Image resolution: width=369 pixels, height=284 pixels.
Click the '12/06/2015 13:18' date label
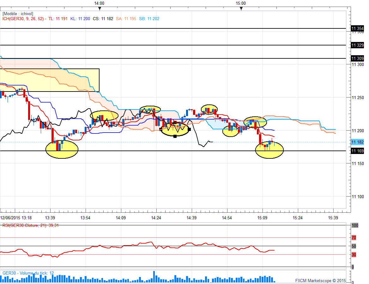(16, 218)
